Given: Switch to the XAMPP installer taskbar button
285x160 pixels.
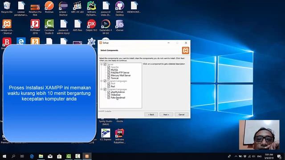Looking at the screenshot, I should [87, 156].
